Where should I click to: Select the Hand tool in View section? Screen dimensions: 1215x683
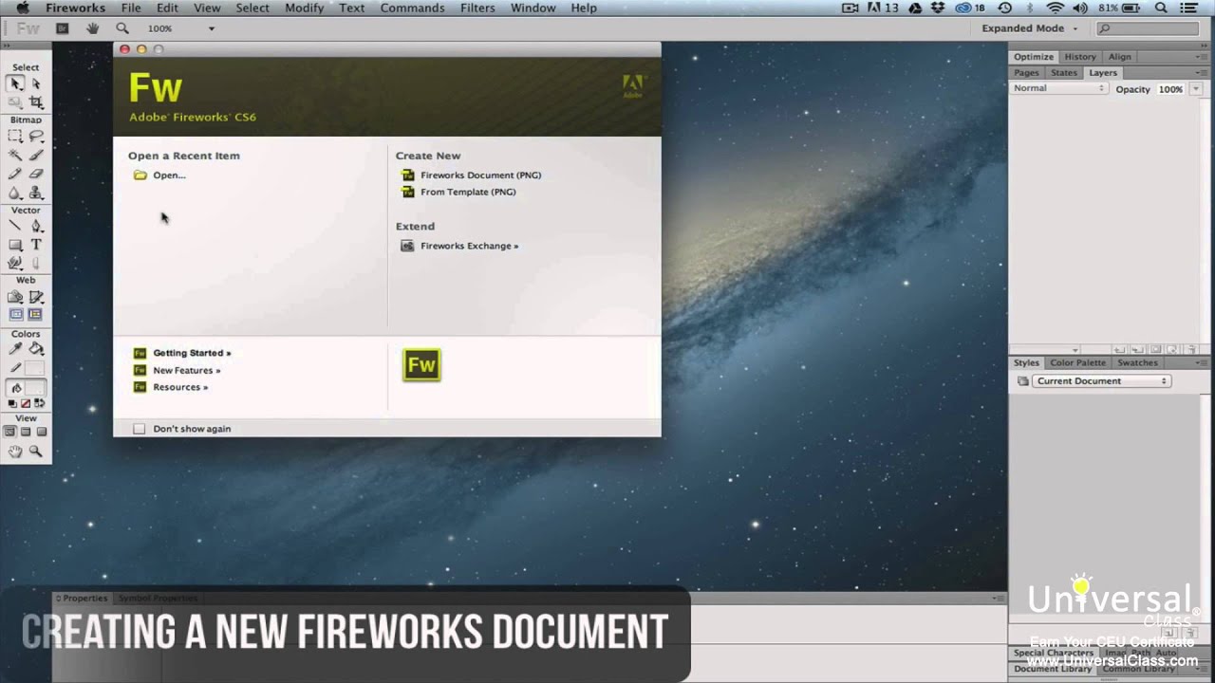pyautogui.click(x=16, y=452)
